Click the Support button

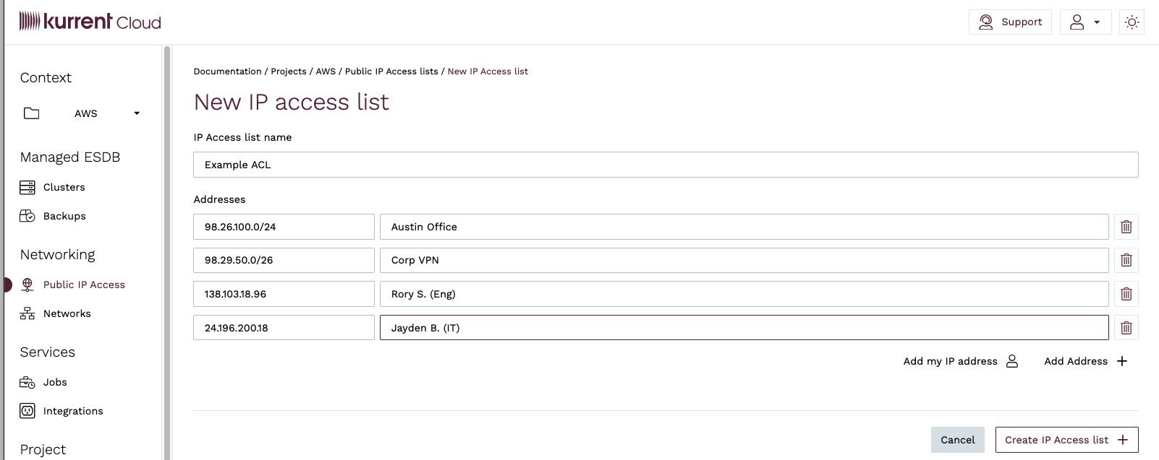tap(1010, 22)
